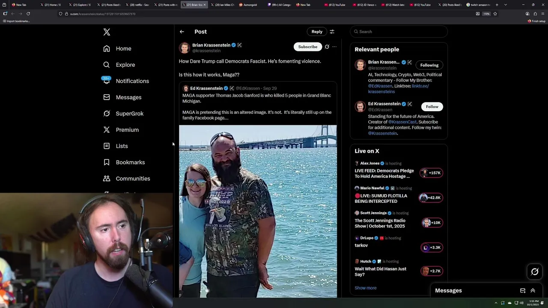548x308 pixels.
Task: Switch to the '(21) Home / X' tab
Action: click(52, 5)
